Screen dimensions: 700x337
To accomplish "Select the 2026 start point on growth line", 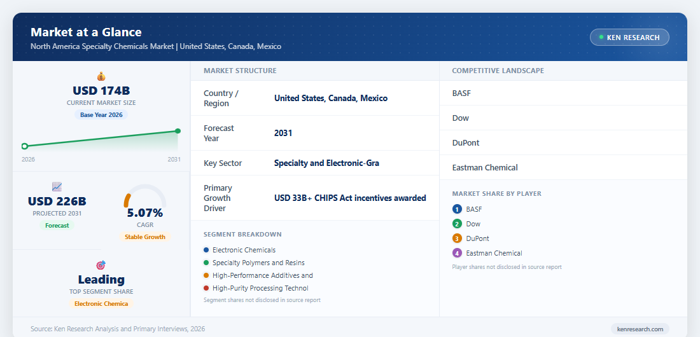I will 25,146.
